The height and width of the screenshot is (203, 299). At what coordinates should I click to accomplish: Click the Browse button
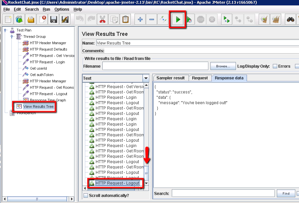(223, 66)
